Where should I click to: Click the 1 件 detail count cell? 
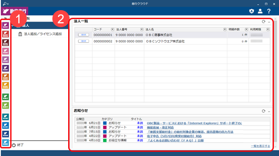point(238,35)
